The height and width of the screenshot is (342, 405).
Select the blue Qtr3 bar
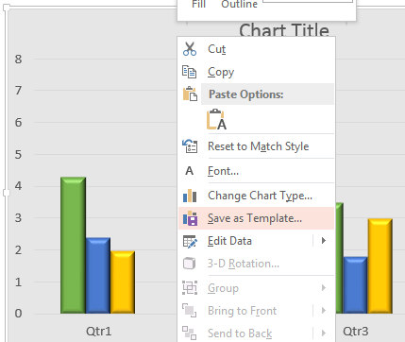pyautogui.click(x=355, y=285)
